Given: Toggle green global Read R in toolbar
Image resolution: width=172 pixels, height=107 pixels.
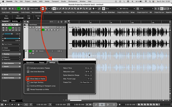Looking at the screenshot, I should [19, 9].
